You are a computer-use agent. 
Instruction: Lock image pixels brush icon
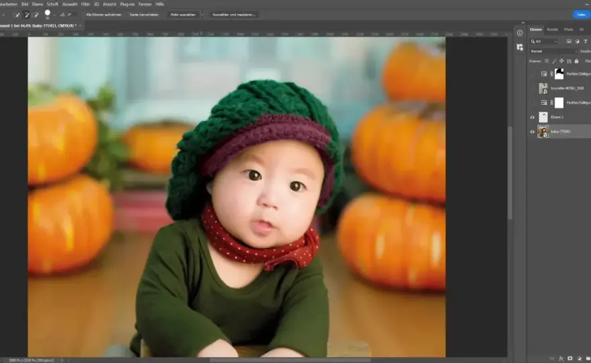tap(554, 61)
